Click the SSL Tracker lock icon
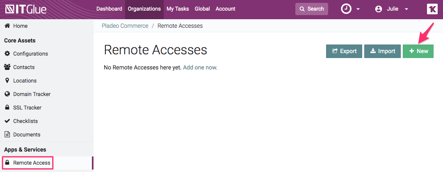This screenshot has height=172, width=443. (7, 107)
